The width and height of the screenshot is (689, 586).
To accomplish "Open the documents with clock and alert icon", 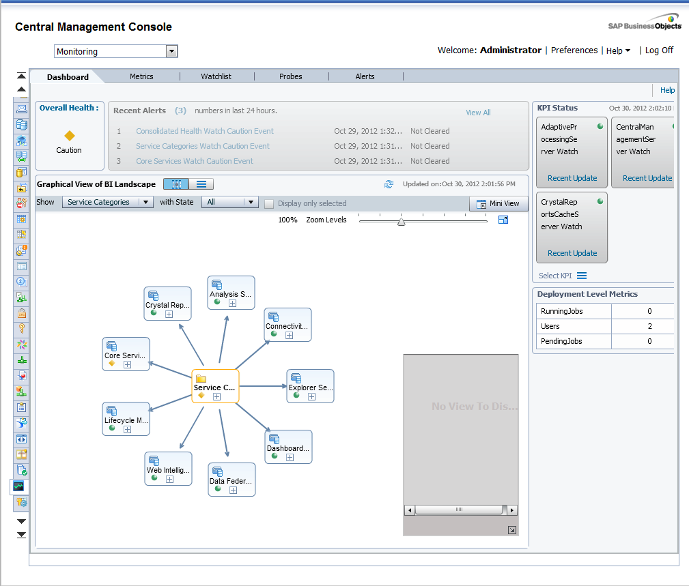I will pos(22,250).
